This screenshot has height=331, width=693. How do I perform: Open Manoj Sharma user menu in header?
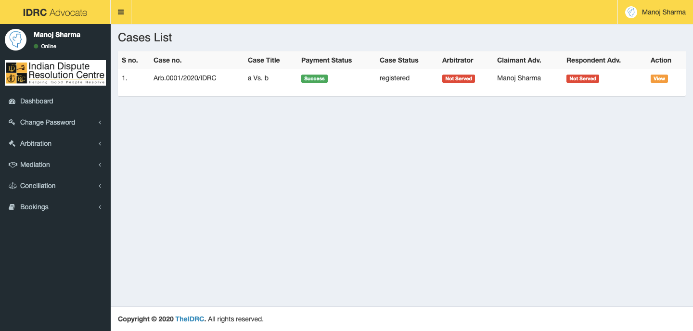[663, 13]
